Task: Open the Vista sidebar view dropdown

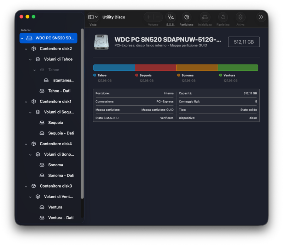Action: [x=93, y=17]
